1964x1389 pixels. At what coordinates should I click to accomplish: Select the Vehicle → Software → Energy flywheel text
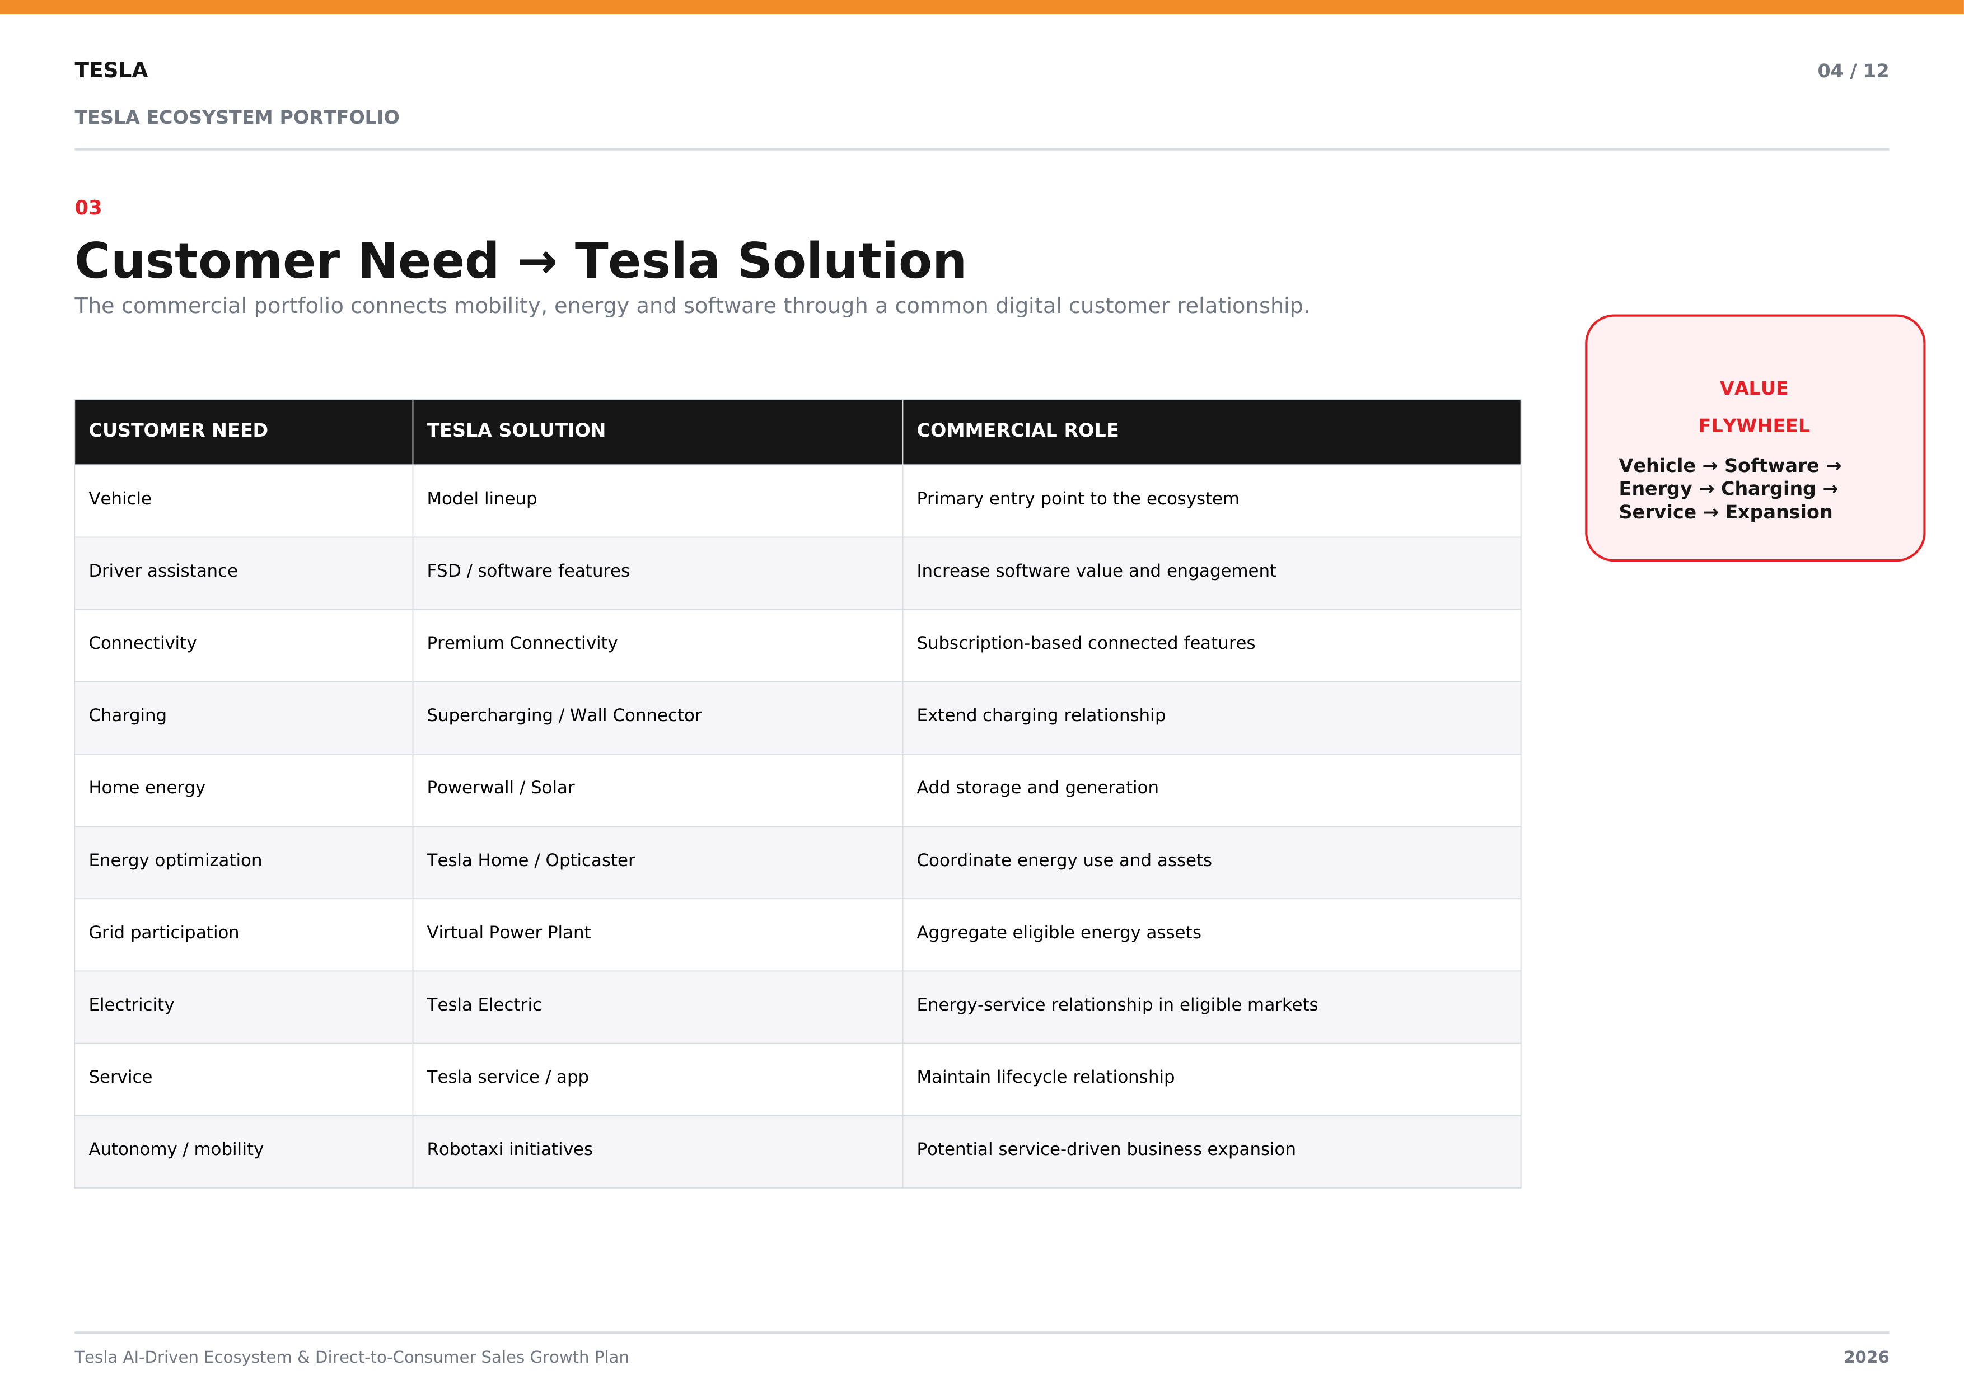(x=1729, y=489)
